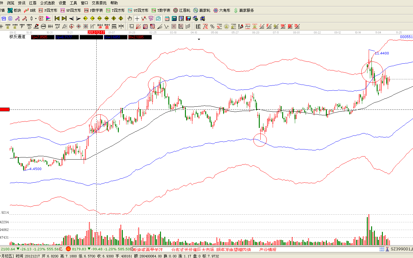Screen dimensions: 413x258
Task: Expand the candlestick type dropdown arrow
Action: 36,18
